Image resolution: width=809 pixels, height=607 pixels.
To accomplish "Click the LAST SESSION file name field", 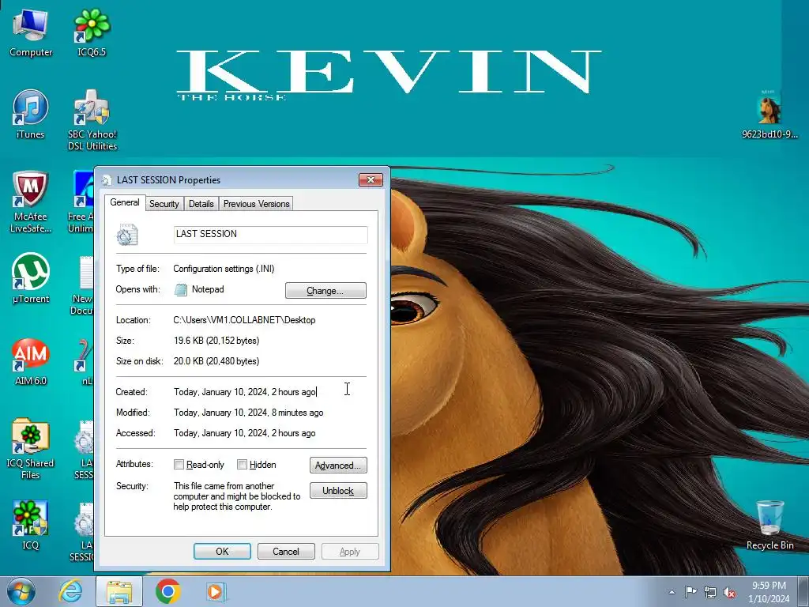I will click(270, 234).
